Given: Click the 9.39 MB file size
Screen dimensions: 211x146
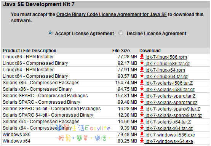Looking at the screenshot, I should 128,128.
